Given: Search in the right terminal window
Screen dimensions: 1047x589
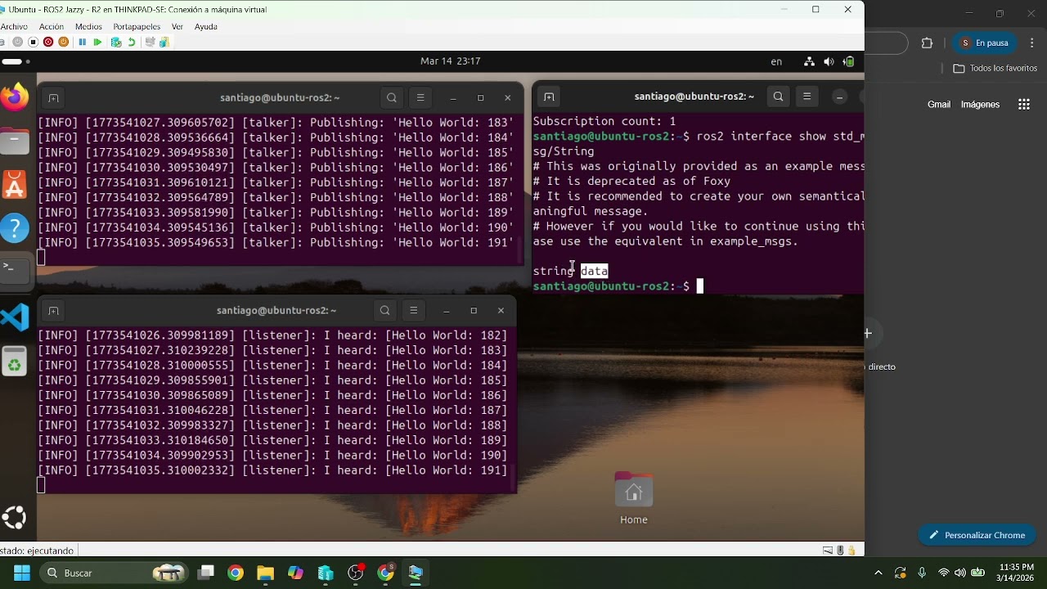Looking at the screenshot, I should (x=778, y=97).
